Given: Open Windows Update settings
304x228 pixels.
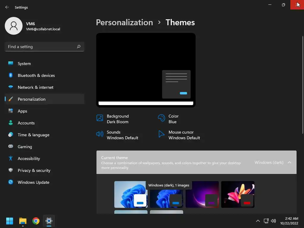Looking at the screenshot, I should coord(45,182).
